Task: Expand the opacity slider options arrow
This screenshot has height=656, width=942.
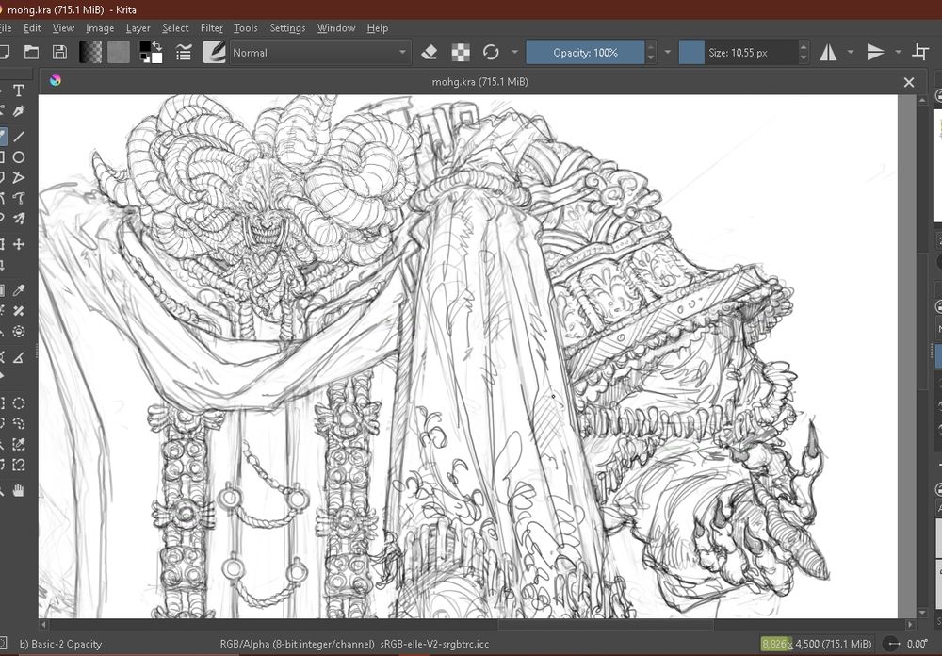Action: pos(668,53)
